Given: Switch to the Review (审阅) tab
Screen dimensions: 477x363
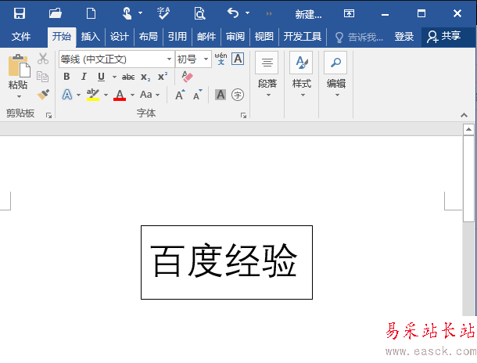Looking at the screenshot, I should (235, 37).
